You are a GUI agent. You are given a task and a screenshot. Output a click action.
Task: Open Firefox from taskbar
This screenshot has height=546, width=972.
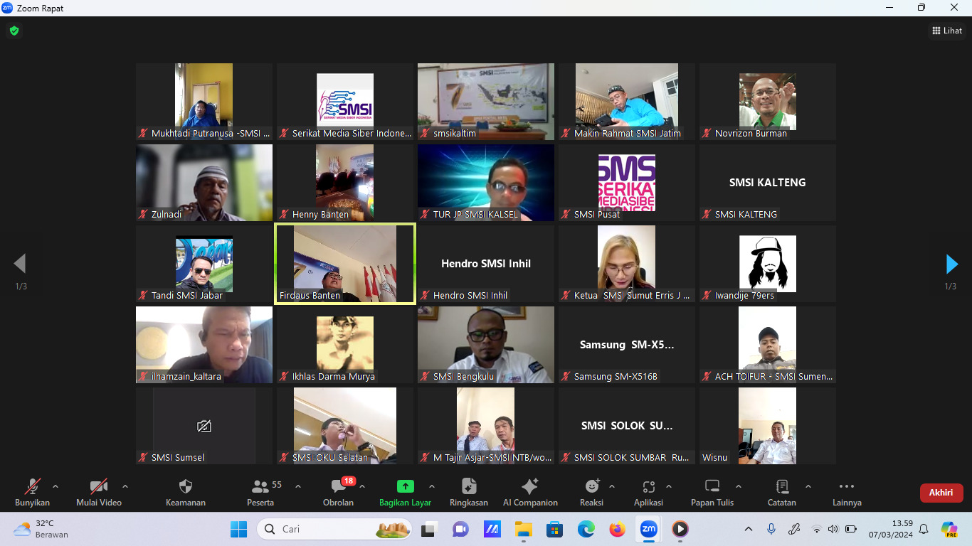[618, 529]
